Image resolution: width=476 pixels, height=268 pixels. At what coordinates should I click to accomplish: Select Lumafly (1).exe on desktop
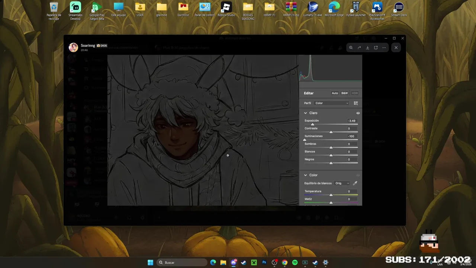pyautogui.click(x=313, y=10)
